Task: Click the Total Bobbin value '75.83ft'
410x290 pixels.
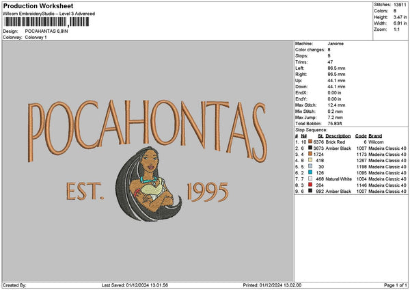Action: point(335,124)
